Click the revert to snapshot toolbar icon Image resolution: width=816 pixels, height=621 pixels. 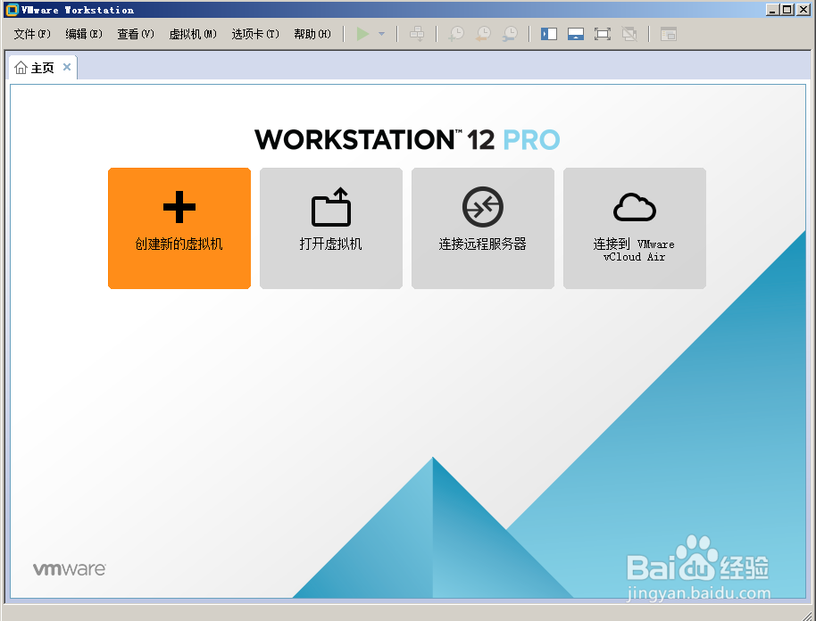(x=484, y=34)
